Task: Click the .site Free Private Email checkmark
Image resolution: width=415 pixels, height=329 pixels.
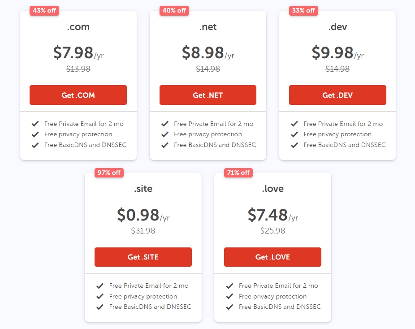Action: (100, 286)
